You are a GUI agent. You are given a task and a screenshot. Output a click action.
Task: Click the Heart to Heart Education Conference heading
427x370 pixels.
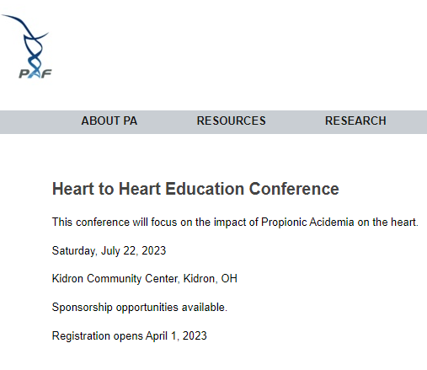195,189
